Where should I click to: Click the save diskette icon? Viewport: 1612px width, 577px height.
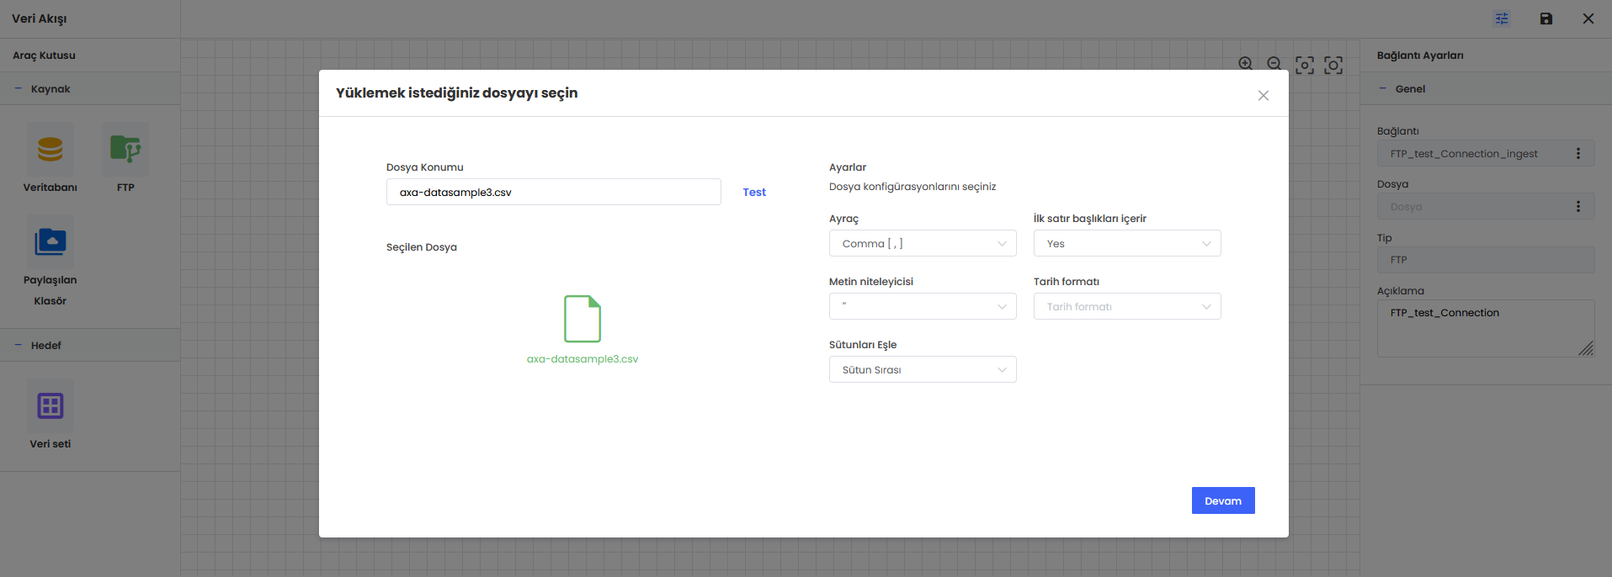click(x=1546, y=19)
